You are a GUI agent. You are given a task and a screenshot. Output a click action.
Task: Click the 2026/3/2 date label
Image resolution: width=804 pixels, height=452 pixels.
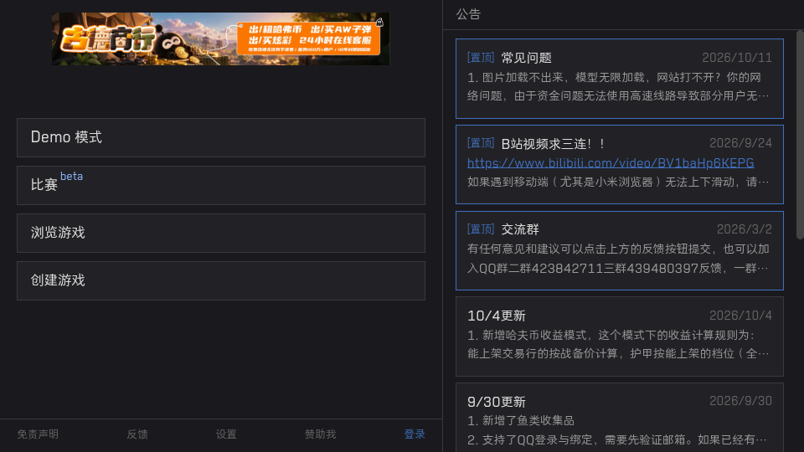[744, 229]
